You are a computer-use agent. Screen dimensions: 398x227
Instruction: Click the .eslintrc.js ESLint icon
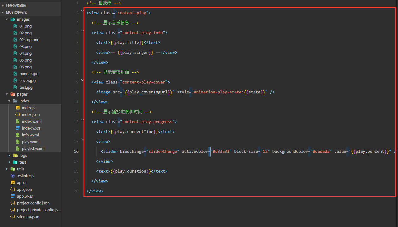click(x=13, y=176)
